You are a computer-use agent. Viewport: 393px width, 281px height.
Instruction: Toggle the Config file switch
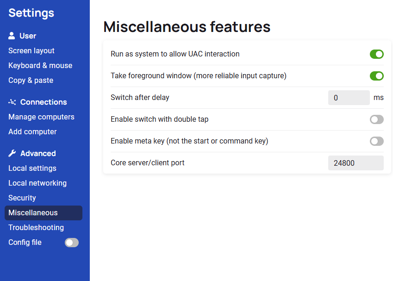tap(72, 243)
